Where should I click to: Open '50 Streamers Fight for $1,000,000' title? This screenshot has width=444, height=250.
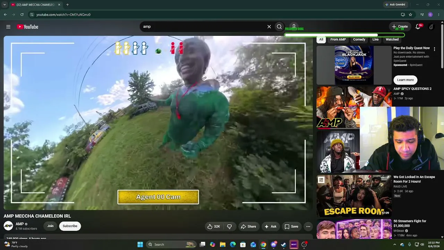click(x=410, y=223)
